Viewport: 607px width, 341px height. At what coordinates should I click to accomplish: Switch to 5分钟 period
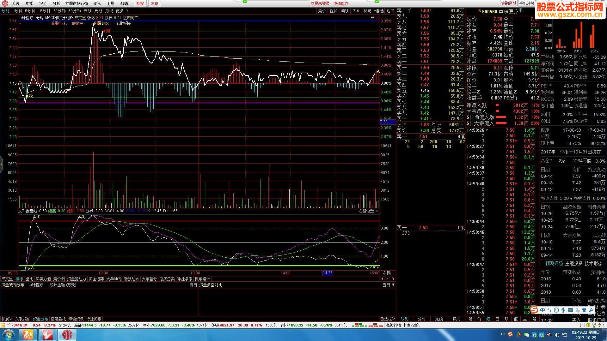(30, 11)
